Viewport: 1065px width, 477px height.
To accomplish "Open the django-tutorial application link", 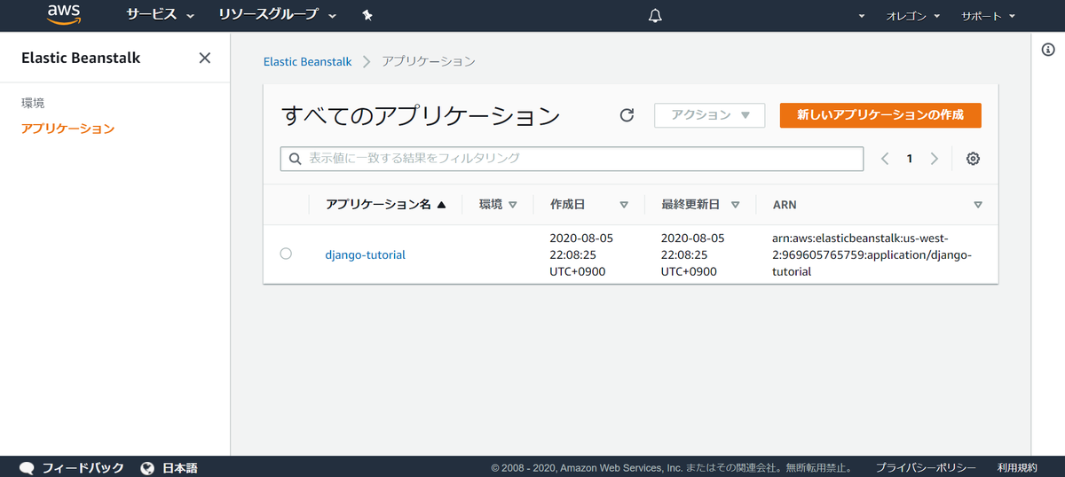I will coord(365,254).
